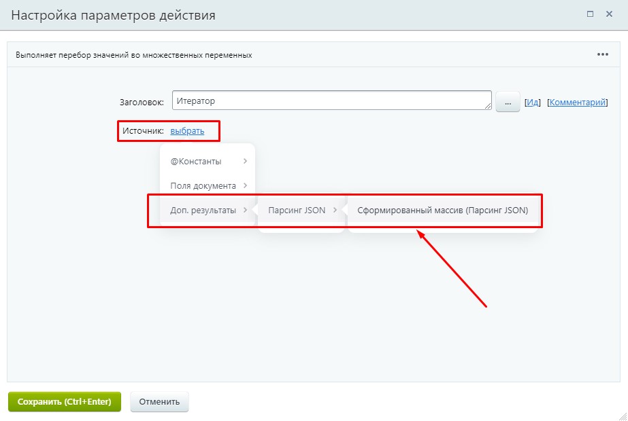Click the Источник: label
The width and height of the screenshot is (628, 421).
(x=143, y=131)
